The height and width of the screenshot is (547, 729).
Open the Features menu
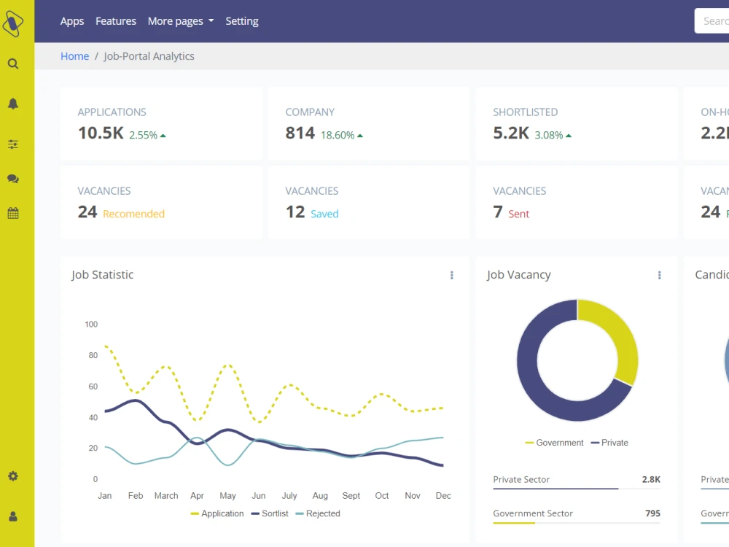click(x=116, y=21)
